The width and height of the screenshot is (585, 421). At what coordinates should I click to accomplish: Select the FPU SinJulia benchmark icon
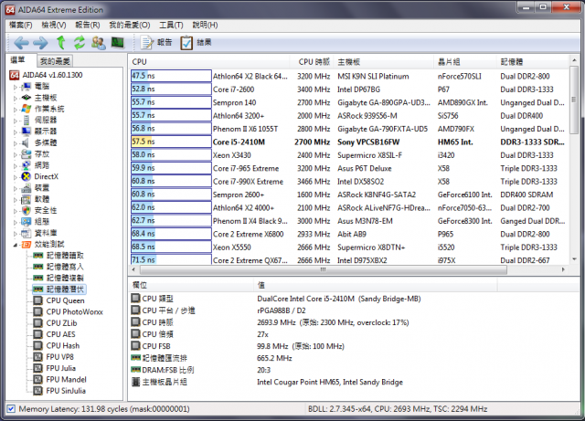click(x=37, y=391)
